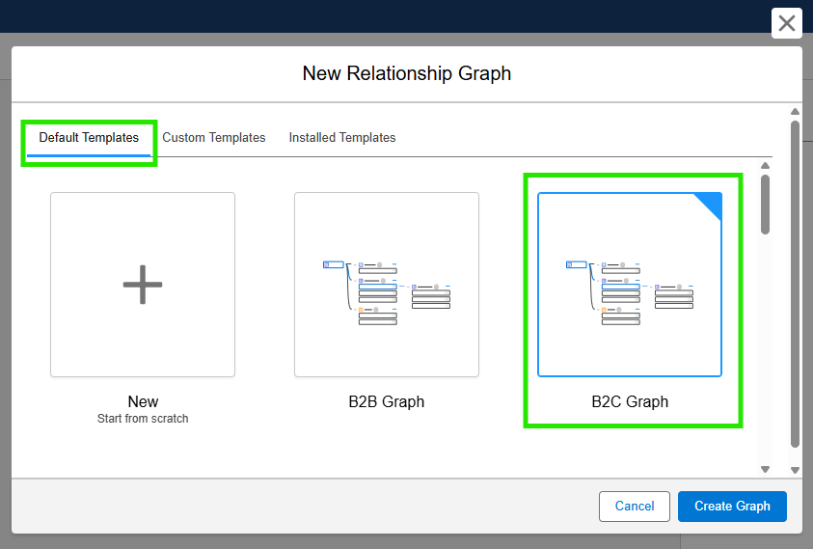Click the dialog's outer scroll up arrow

pyautogui.click(x=795, y=111)
